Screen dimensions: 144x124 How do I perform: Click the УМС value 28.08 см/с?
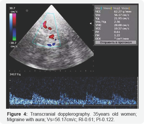tap(122, 25)
